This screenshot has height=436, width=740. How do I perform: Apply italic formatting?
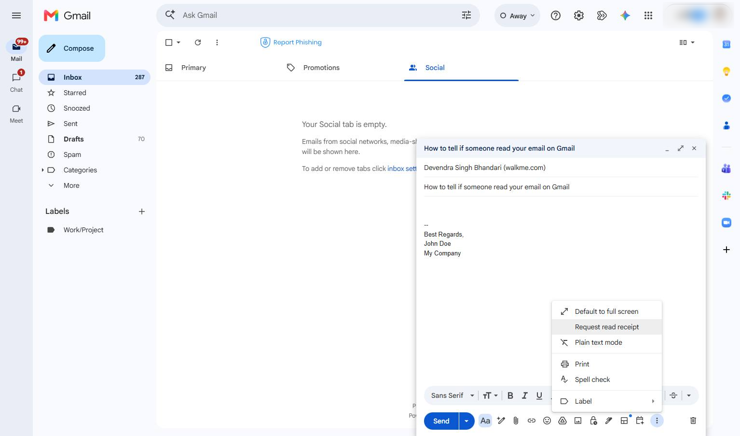pos(525,395)
